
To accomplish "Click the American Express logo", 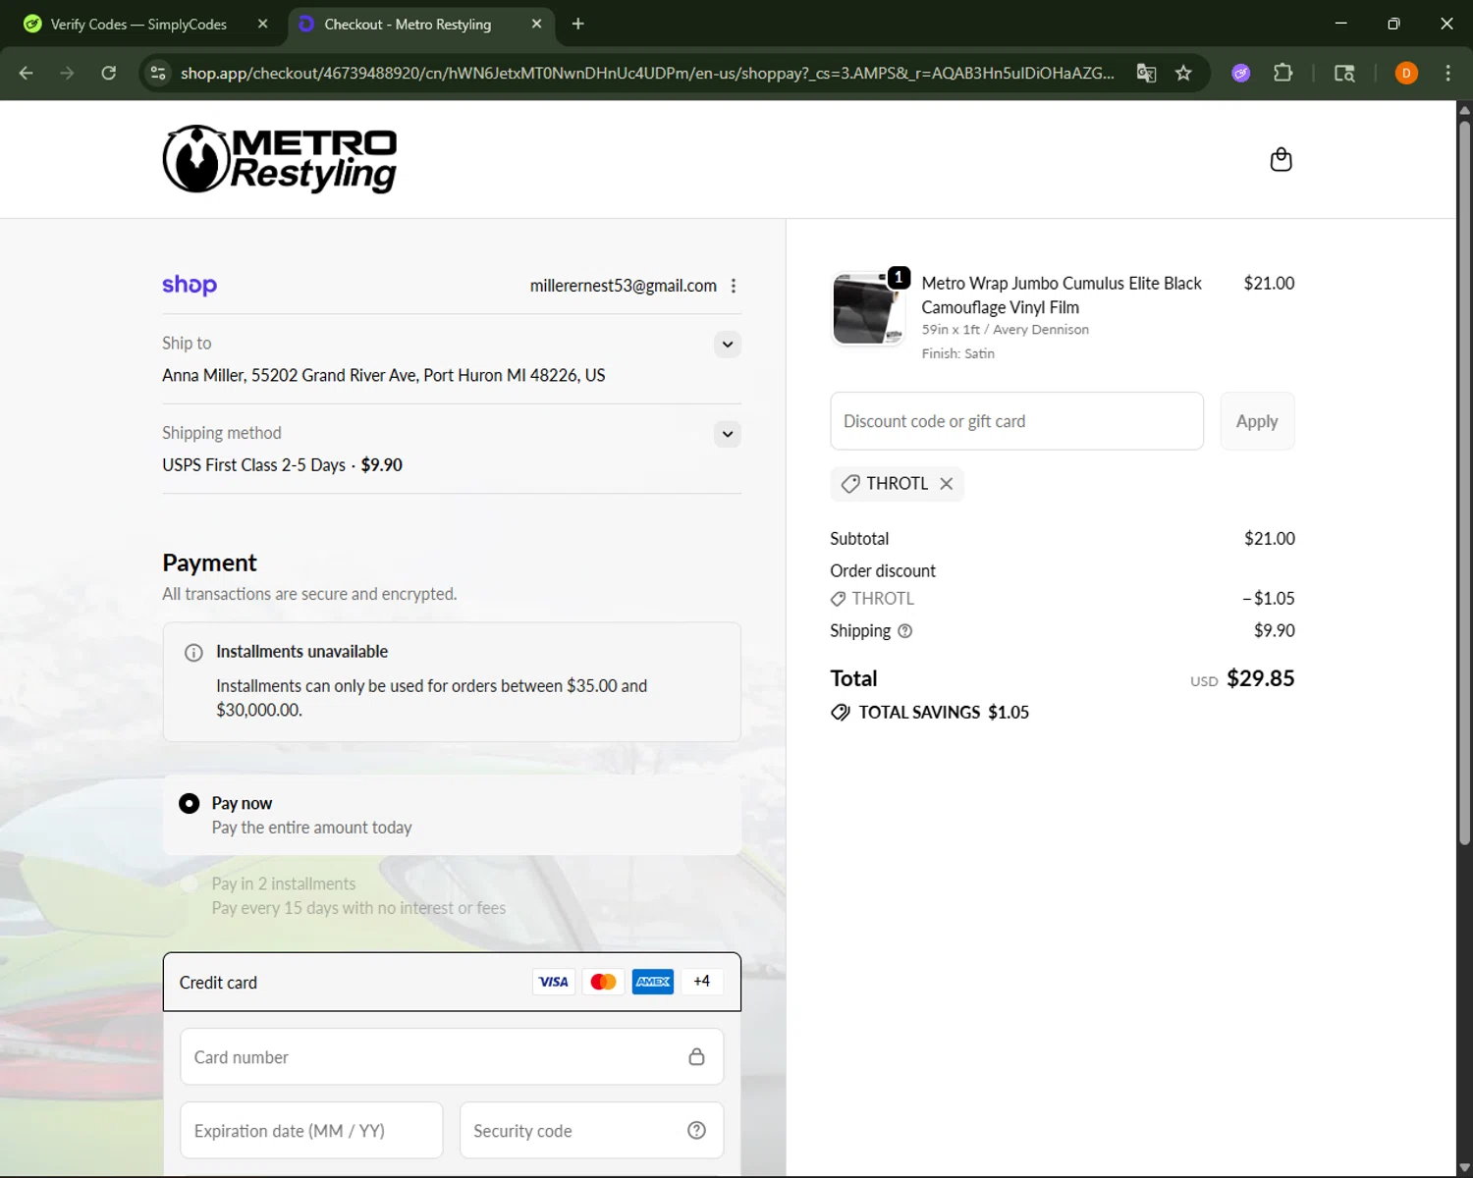I will [x=653, y=982].
